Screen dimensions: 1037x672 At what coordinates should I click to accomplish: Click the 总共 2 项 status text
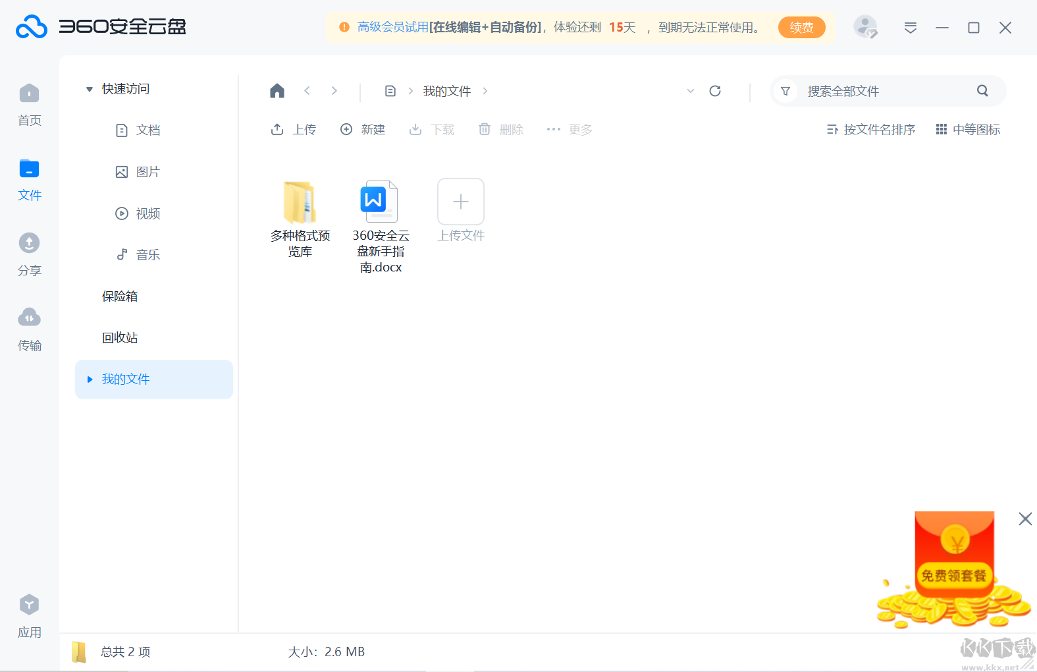[126, 652]
